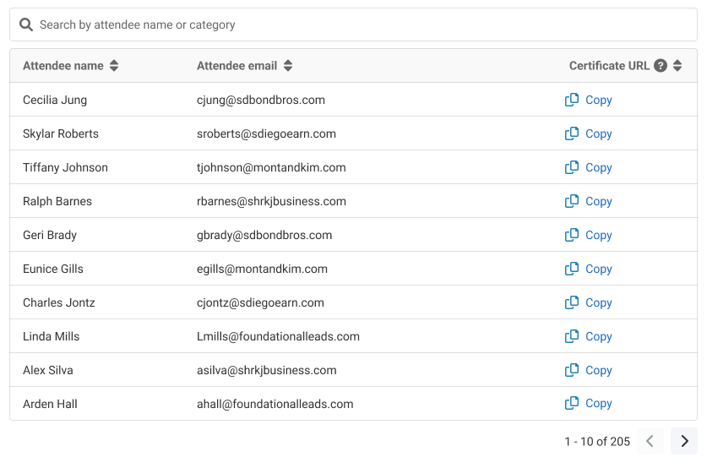Screen dimensions: 707x468
Task: Open the Certificate URL help icon
Action: (x=661, y=66)
